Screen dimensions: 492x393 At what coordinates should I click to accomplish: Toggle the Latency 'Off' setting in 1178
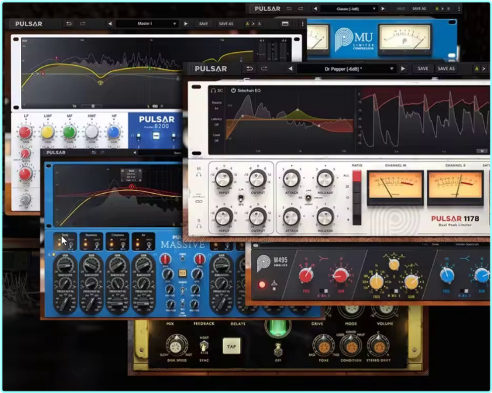tap(216, 125)
